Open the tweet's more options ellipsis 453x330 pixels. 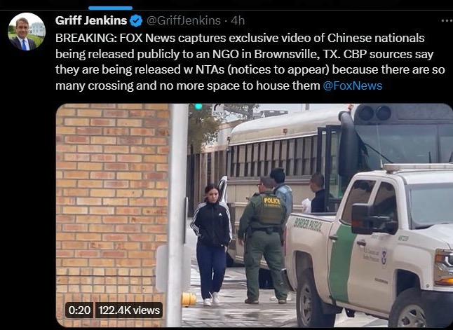coord(447,20)
